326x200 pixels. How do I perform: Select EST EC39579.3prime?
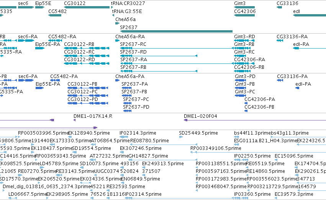pyautogui.click(x=276, y=198)
